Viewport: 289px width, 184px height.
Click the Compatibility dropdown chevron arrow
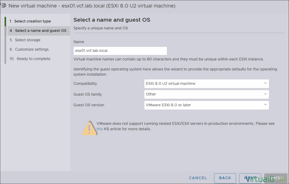pos(265,83)
